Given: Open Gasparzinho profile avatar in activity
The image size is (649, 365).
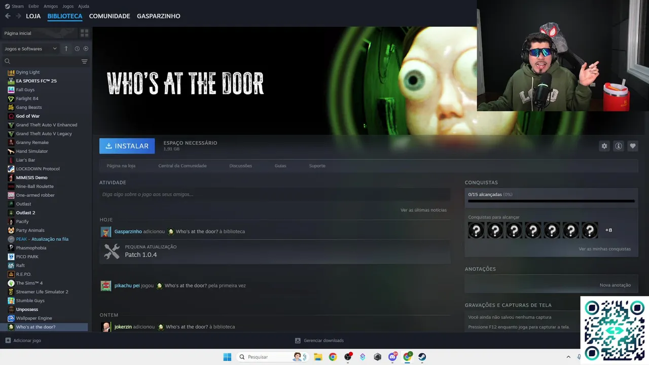Looking at the screenshot, I should (x=105, y=232).
